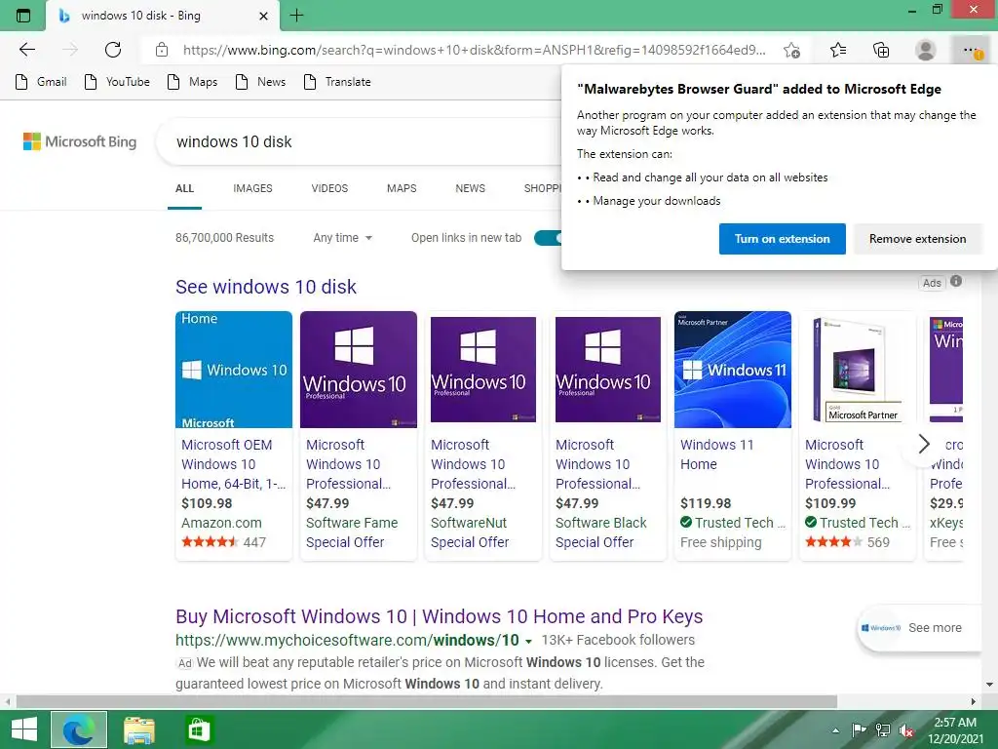The height and width of the screenshot is (749, 998).
Task: View site info via the lock icon
Action: [x=162, y=50]
